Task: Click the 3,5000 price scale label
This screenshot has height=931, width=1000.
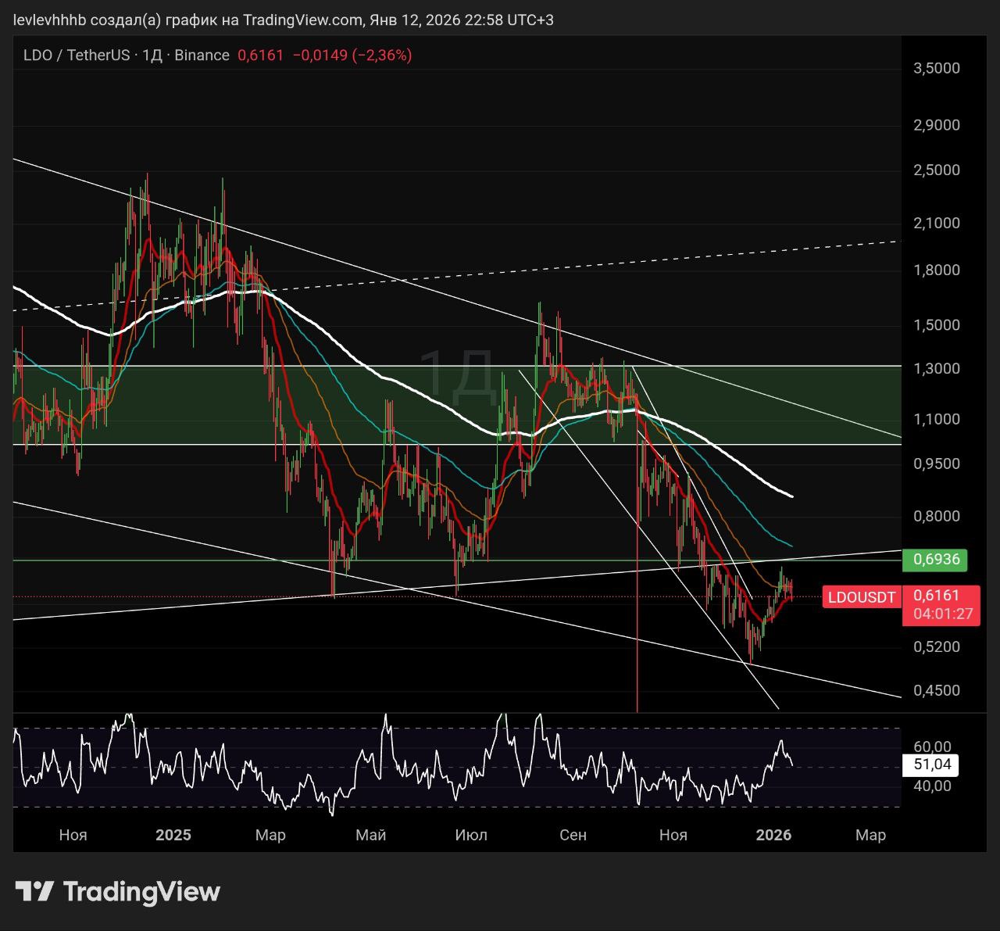Action: pyautogui.click(x=936, y=68)
